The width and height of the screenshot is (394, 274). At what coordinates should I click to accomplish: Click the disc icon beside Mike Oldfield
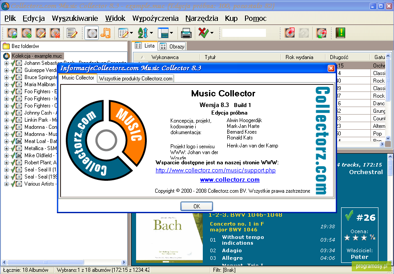click(19, 155)
